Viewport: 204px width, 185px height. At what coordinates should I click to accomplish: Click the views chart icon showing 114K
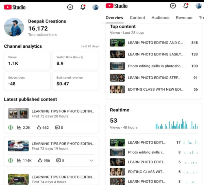19,160
